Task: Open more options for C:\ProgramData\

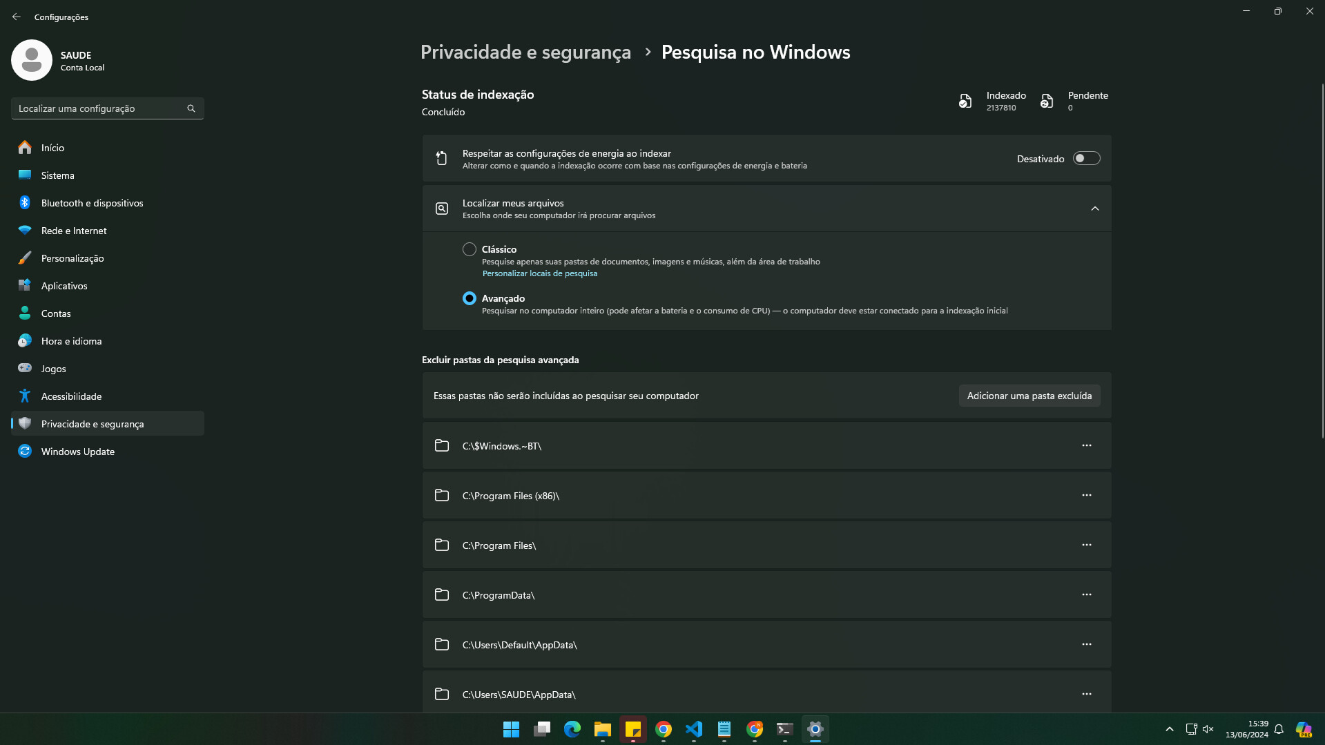Action: coord(1086,595)
